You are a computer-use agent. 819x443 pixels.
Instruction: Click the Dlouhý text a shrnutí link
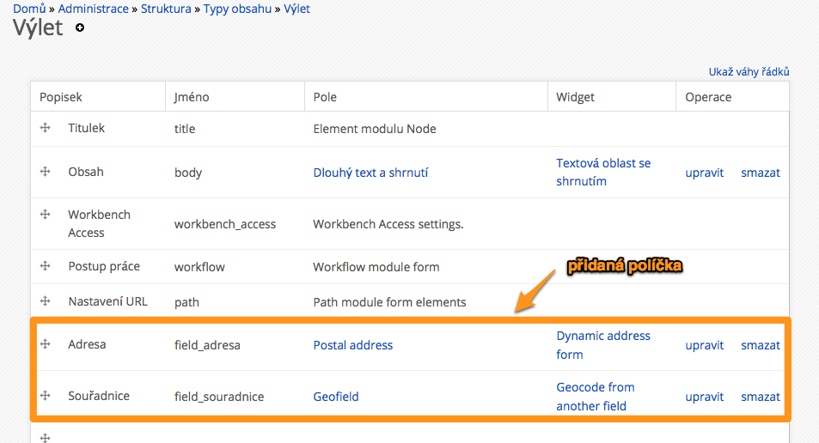(x=370, y=173)
